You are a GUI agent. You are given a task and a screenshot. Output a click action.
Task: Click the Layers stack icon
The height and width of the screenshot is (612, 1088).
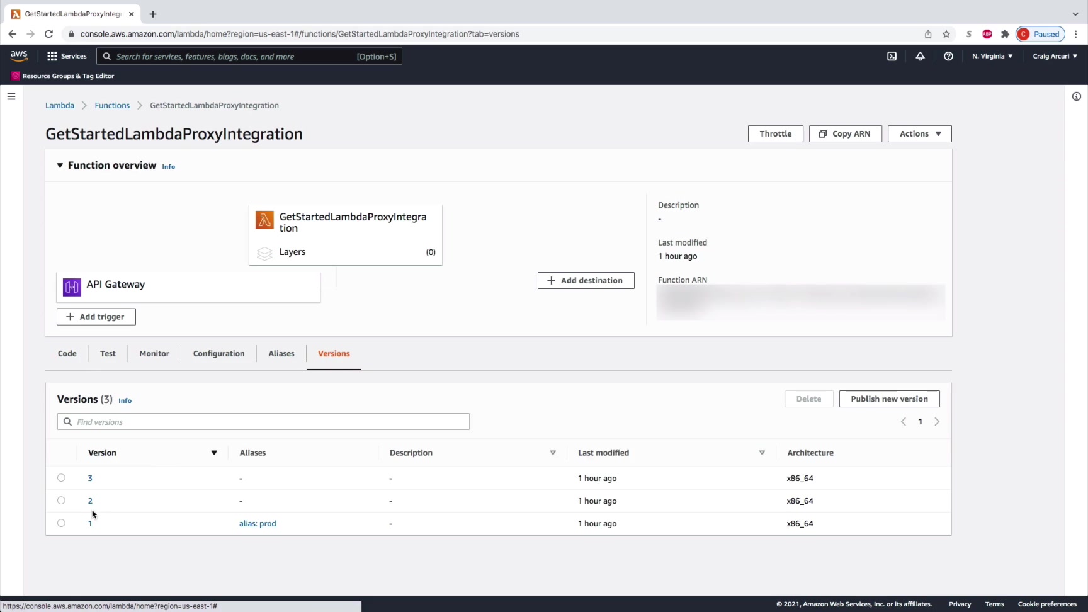[x=264, y=252]
